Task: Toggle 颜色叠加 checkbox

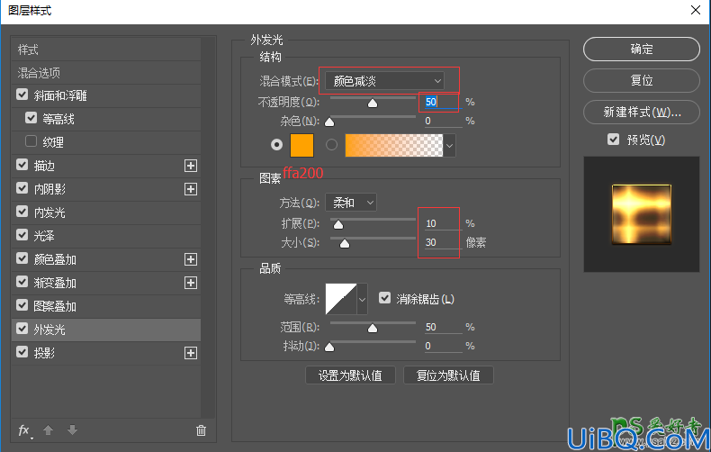Action: (x=22, y=258)
